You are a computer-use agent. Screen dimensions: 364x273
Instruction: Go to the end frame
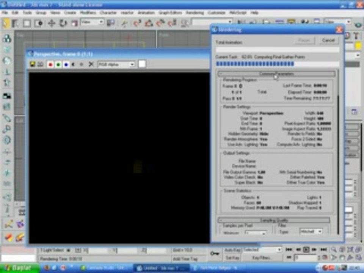pyautogui.click(x=323, y=250)
